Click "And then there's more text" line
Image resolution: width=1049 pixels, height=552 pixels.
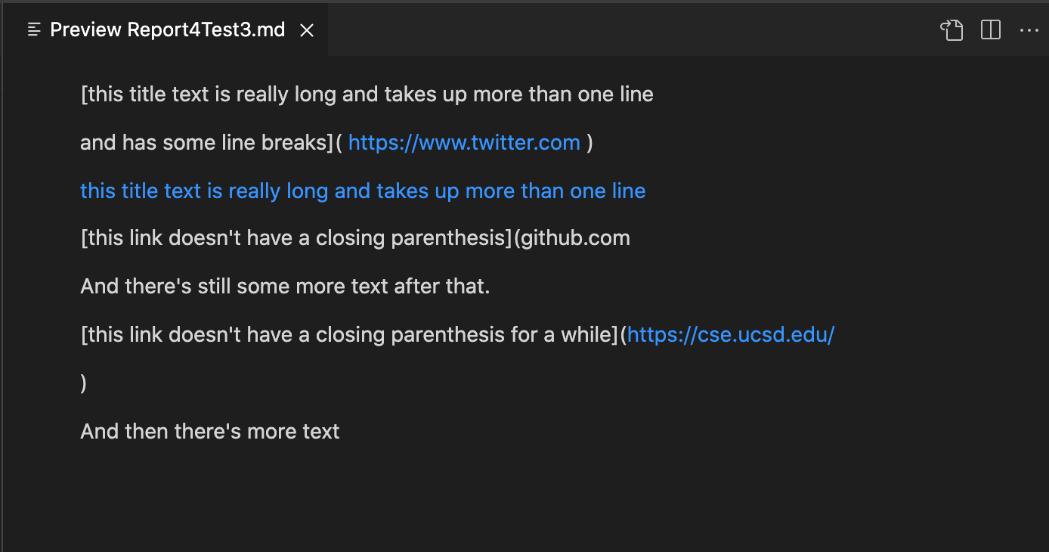coord(210,432)
